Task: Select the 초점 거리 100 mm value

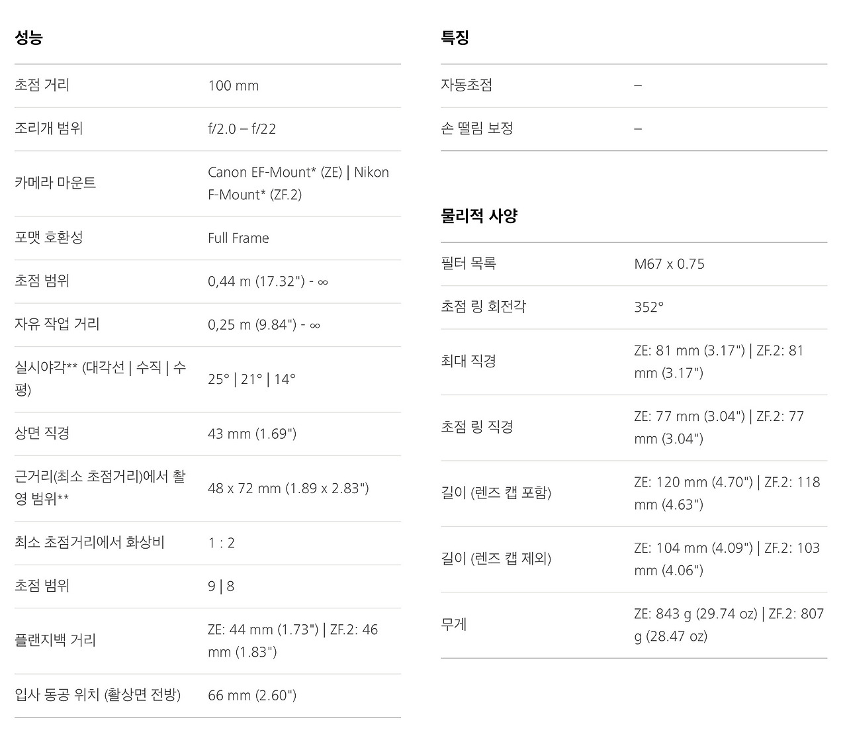Action: point(233,85)
